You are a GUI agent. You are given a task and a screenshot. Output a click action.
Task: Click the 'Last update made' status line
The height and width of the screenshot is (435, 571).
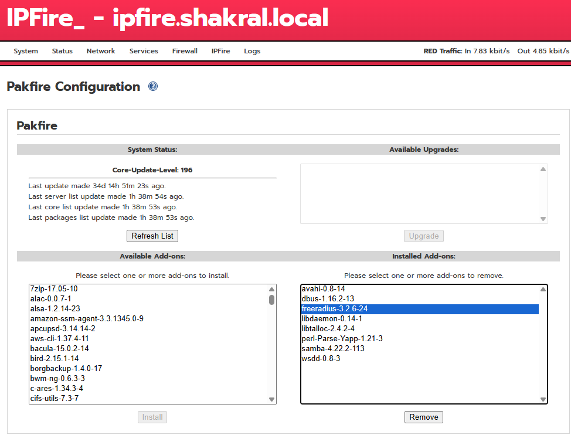[x=97, y=186]
